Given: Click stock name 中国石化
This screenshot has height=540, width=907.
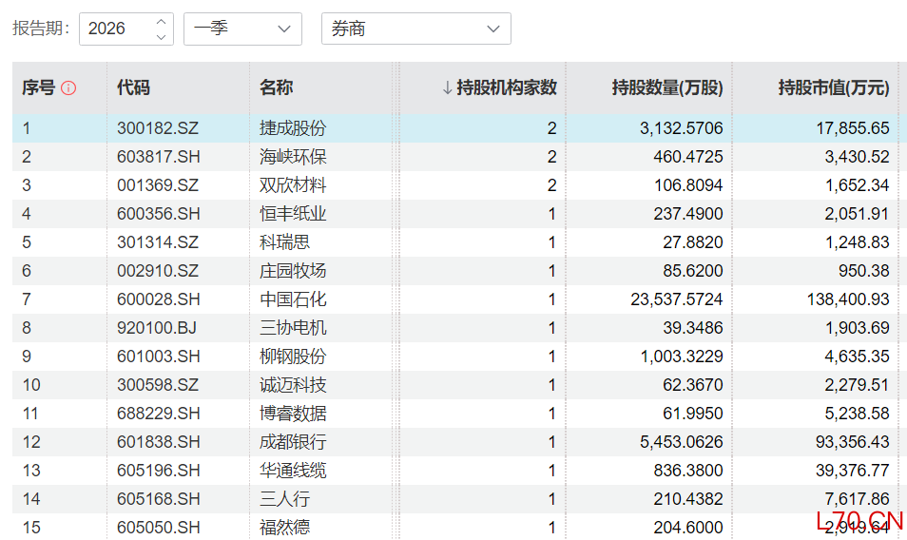Looking at the screenshot, I should [x=293, y=299].
